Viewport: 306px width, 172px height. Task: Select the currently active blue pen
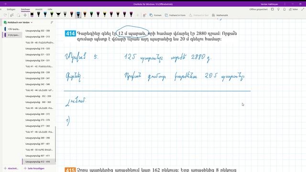point(78,15)
